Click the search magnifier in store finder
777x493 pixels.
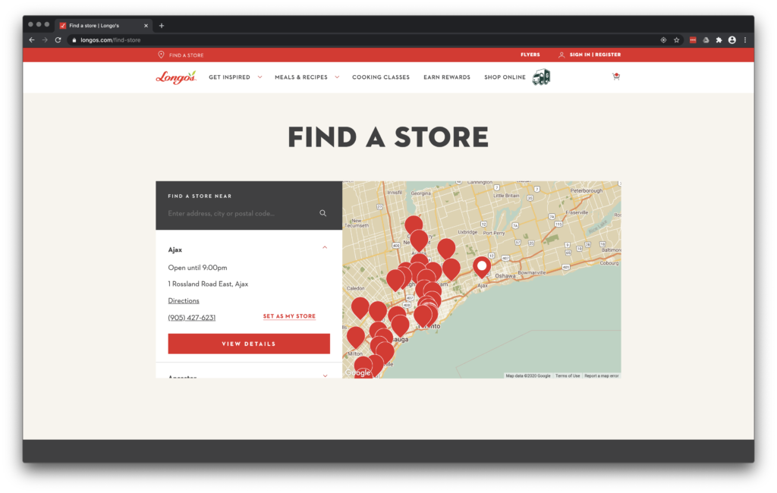coord(323,214)
